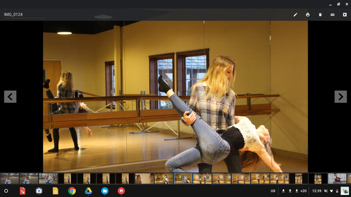
Task: Start the slideshow with play icon
Action: [x=345, y=15]
